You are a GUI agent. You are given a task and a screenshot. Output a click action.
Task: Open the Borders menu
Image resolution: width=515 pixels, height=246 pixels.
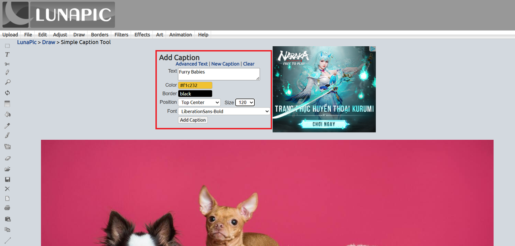click(x=100, y=35)
